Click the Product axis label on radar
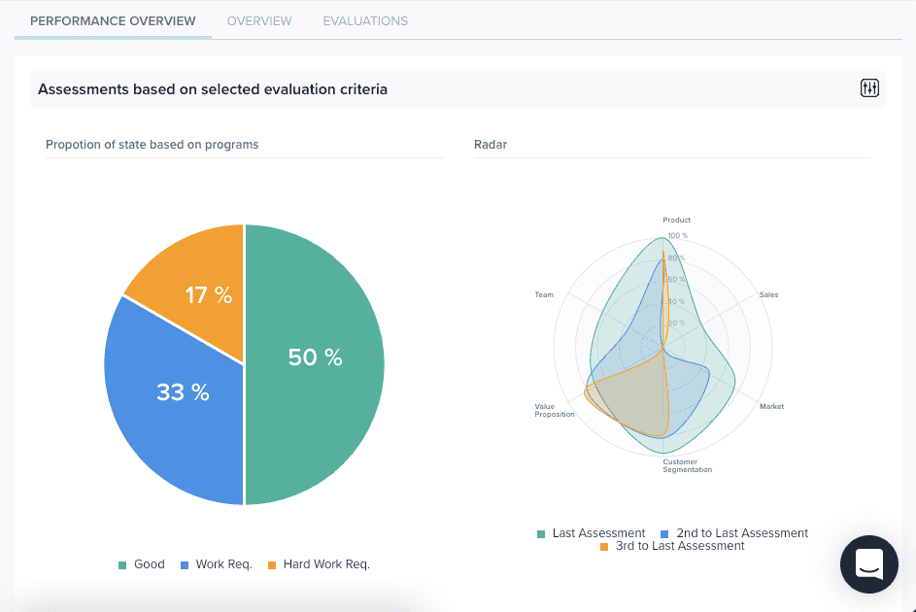This screenshot has width=916, height=612. [x=676, y=221]
